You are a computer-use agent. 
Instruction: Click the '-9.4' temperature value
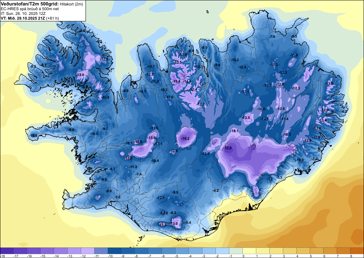coord(191,51)
